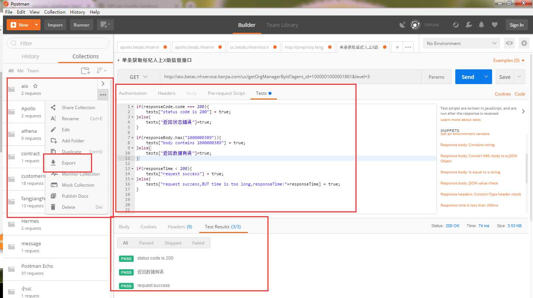Select Export from the context menu
Screen dimensions: 533x298
[x=69, y=163]
